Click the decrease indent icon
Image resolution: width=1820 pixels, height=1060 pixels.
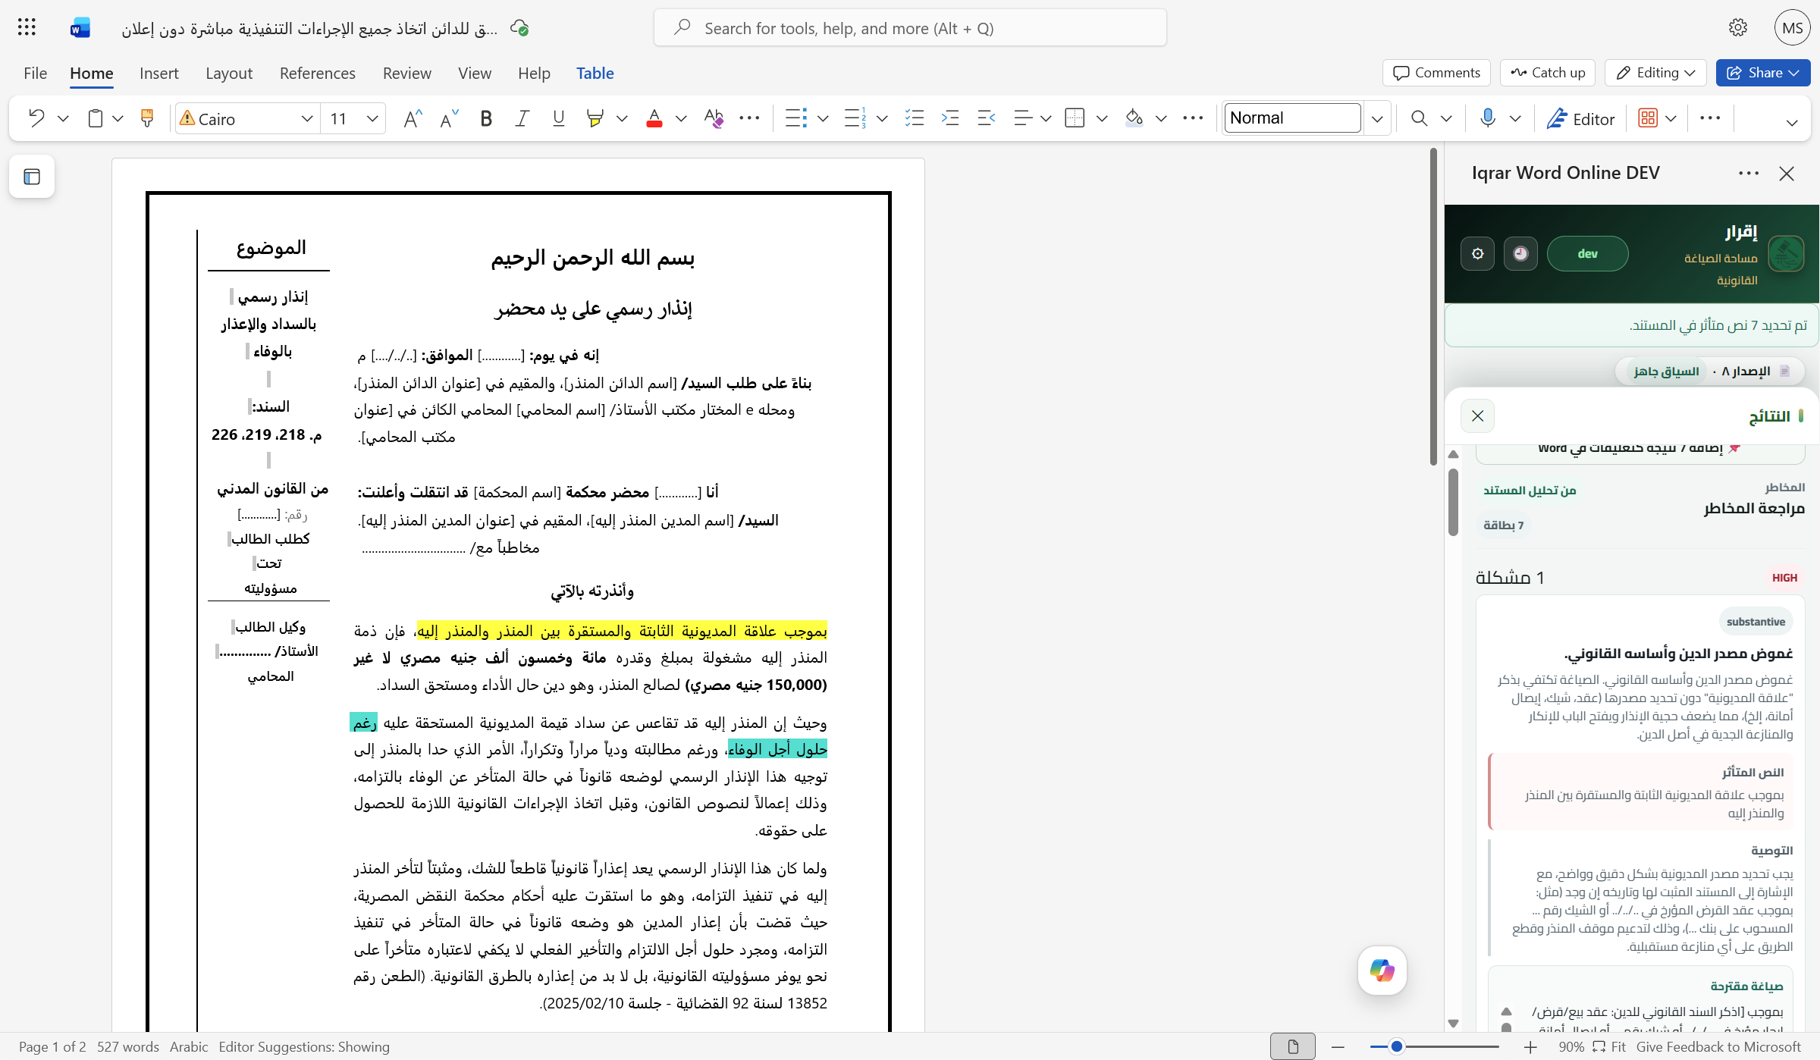pyautogui.click(x=986, y=118)
